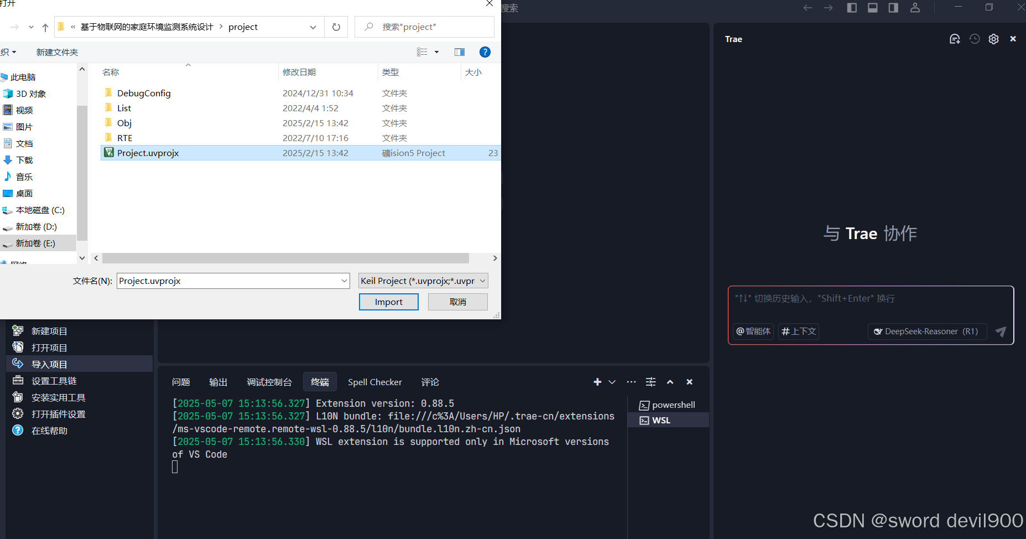Change the file view layout icon

(x=422, y=53)
